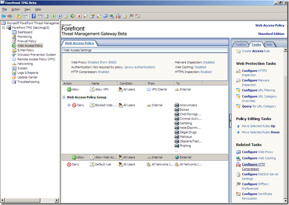Select Firewall Policy in the tree

(27, 41)
